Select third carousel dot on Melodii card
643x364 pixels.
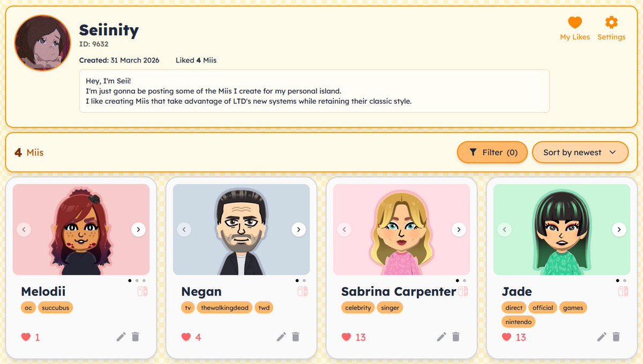pyautogui.click(x=144, y=280)
